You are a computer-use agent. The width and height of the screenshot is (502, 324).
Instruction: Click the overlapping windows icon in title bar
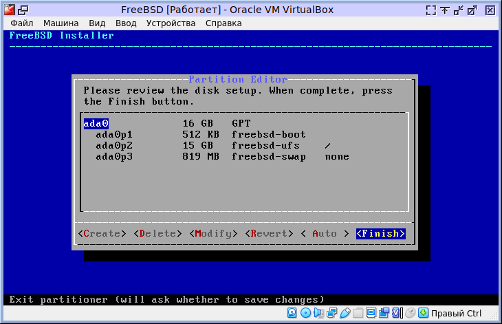(23, 10)
